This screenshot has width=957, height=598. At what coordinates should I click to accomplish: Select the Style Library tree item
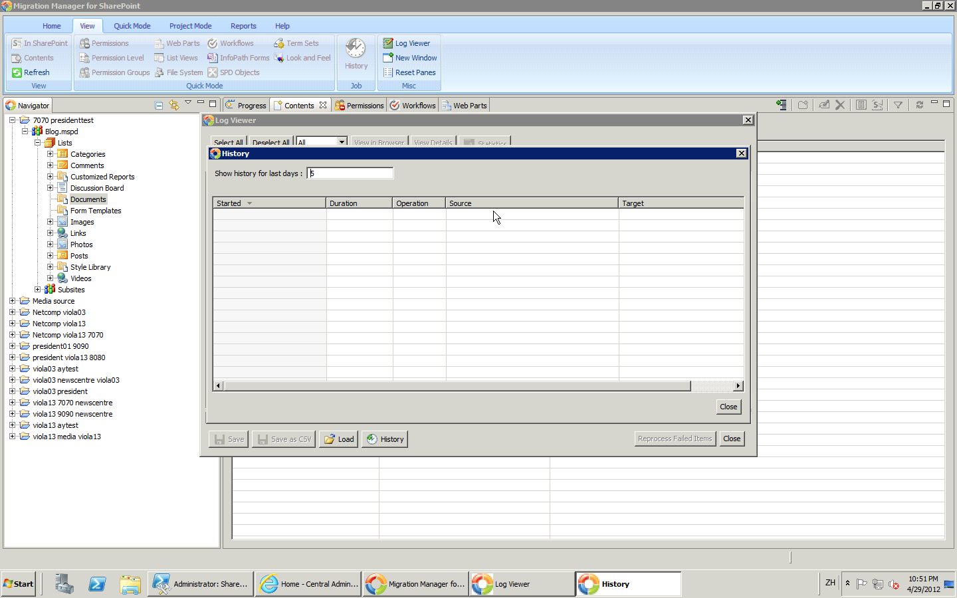click(x=90, y=267)
